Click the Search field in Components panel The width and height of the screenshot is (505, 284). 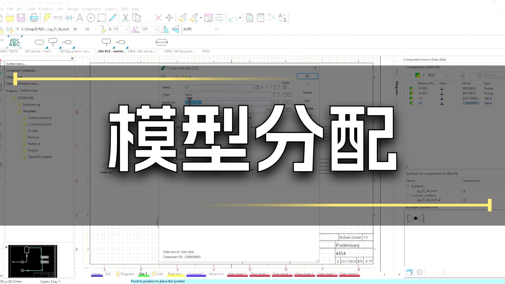494,75
